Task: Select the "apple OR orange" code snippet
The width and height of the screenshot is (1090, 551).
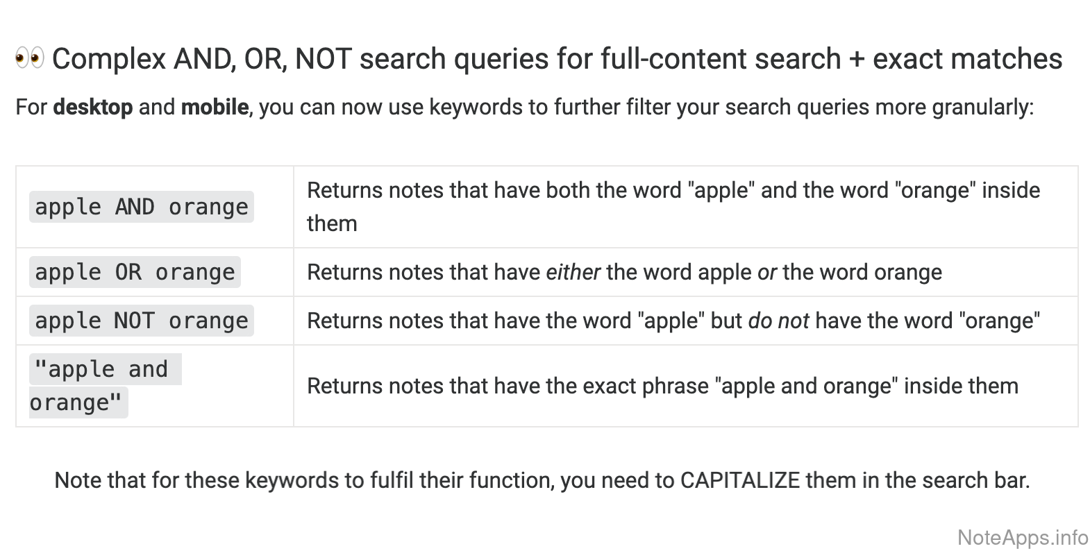Action: 135,272
